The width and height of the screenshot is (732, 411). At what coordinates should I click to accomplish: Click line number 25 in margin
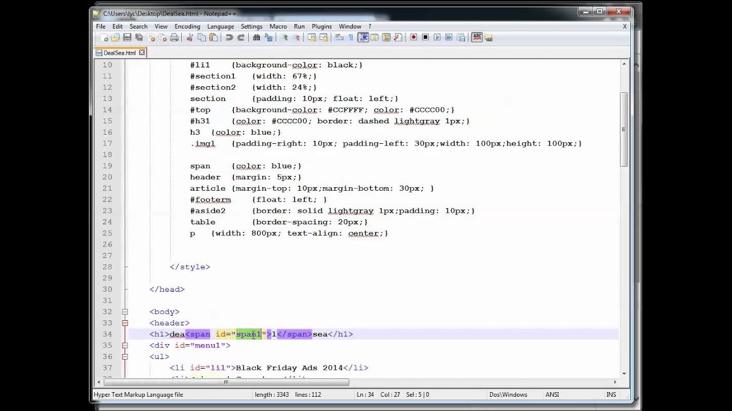click(x=107, y=233)
